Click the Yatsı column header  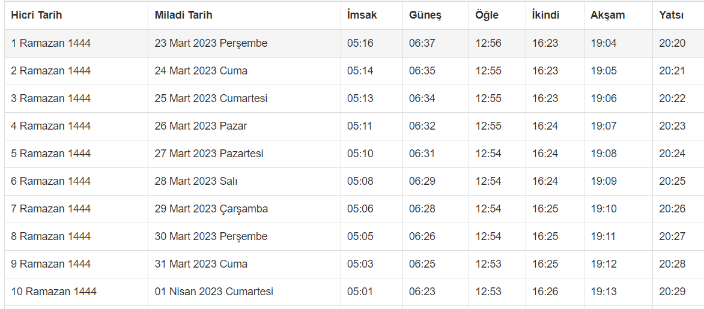coord(671,15)
